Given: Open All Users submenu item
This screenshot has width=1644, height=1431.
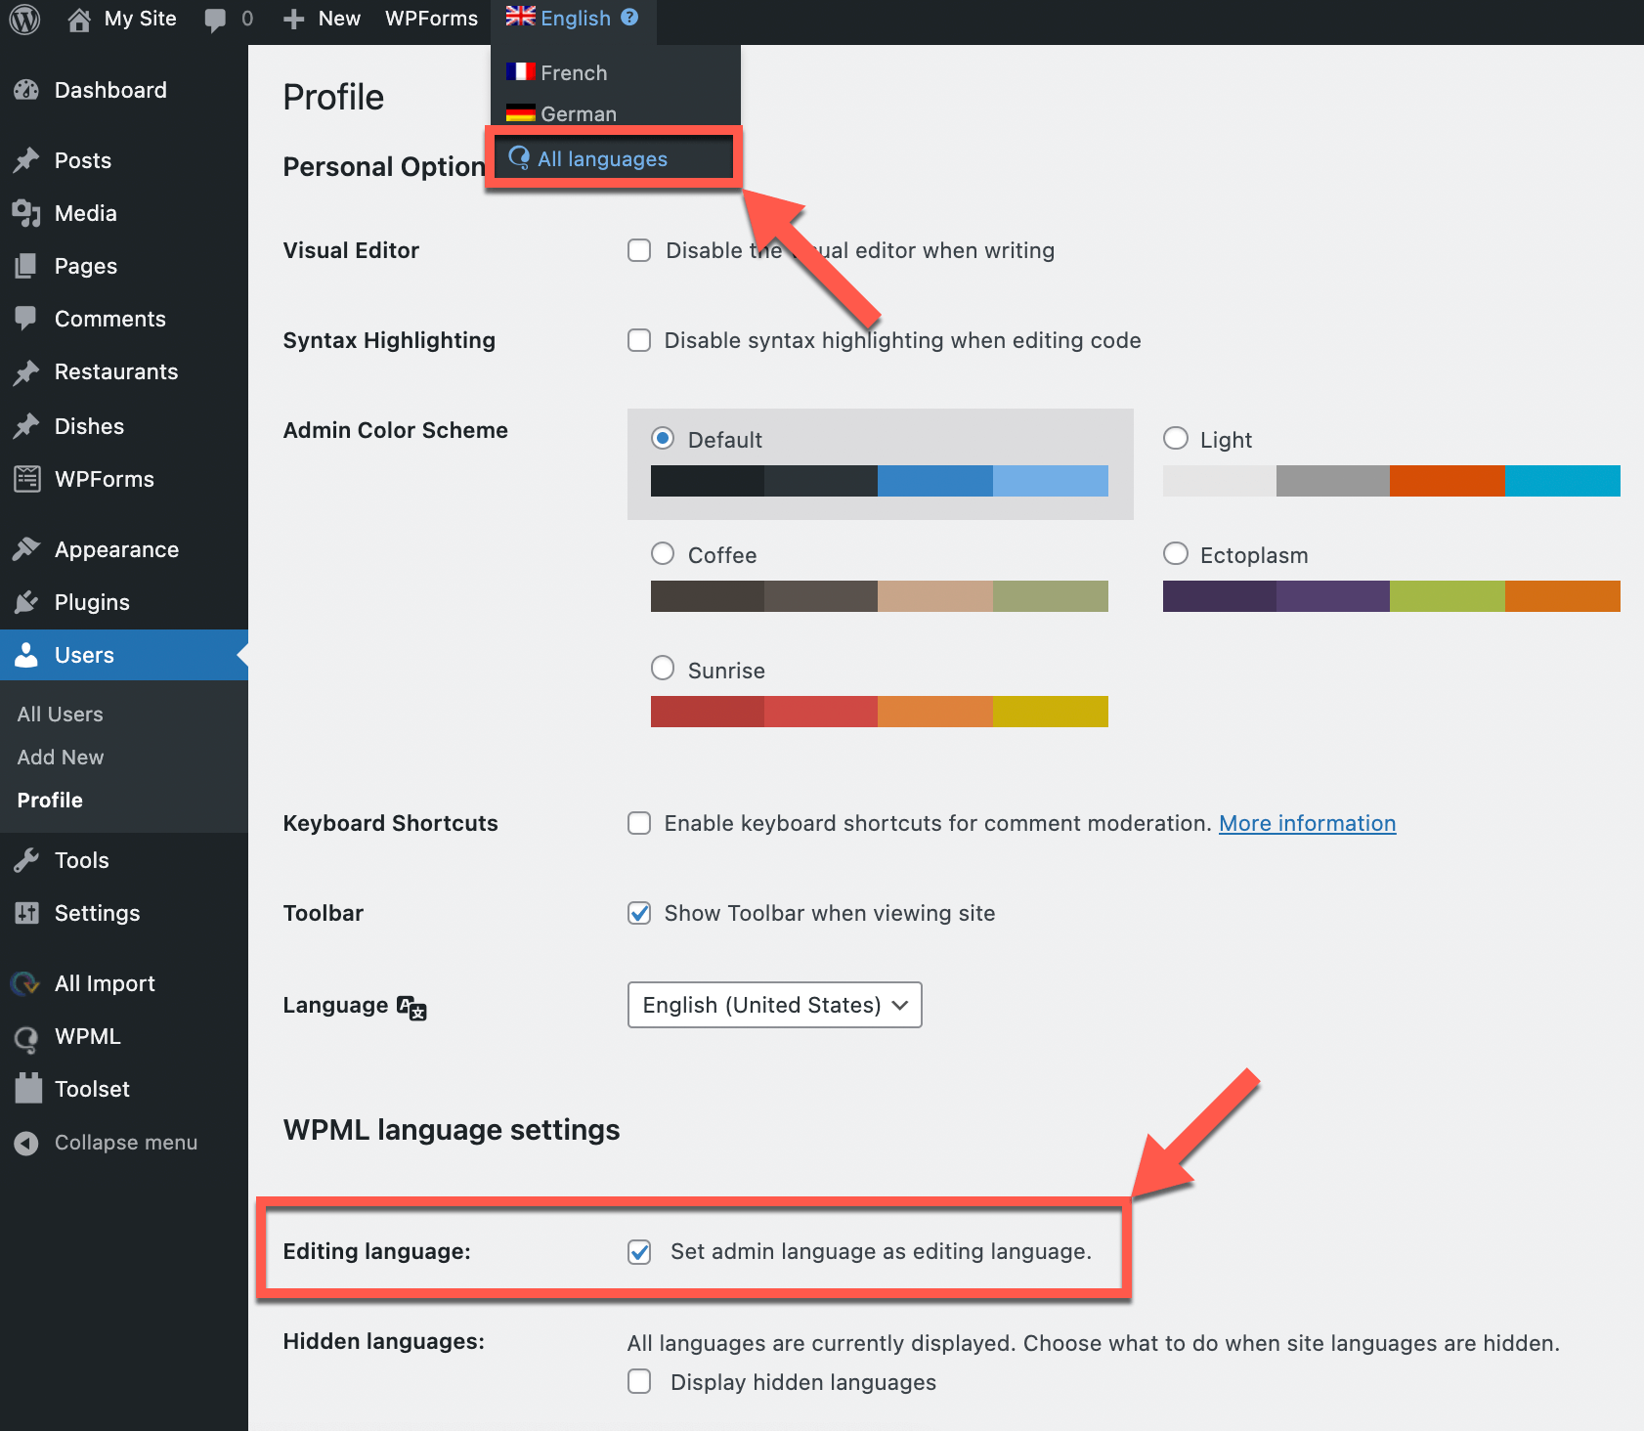Looking at the screenshot, I should 61,715.
